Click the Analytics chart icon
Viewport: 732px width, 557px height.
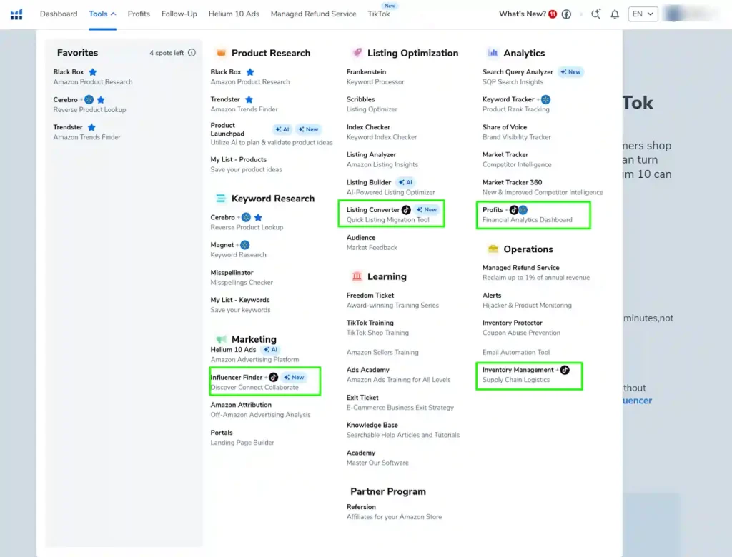493,53
